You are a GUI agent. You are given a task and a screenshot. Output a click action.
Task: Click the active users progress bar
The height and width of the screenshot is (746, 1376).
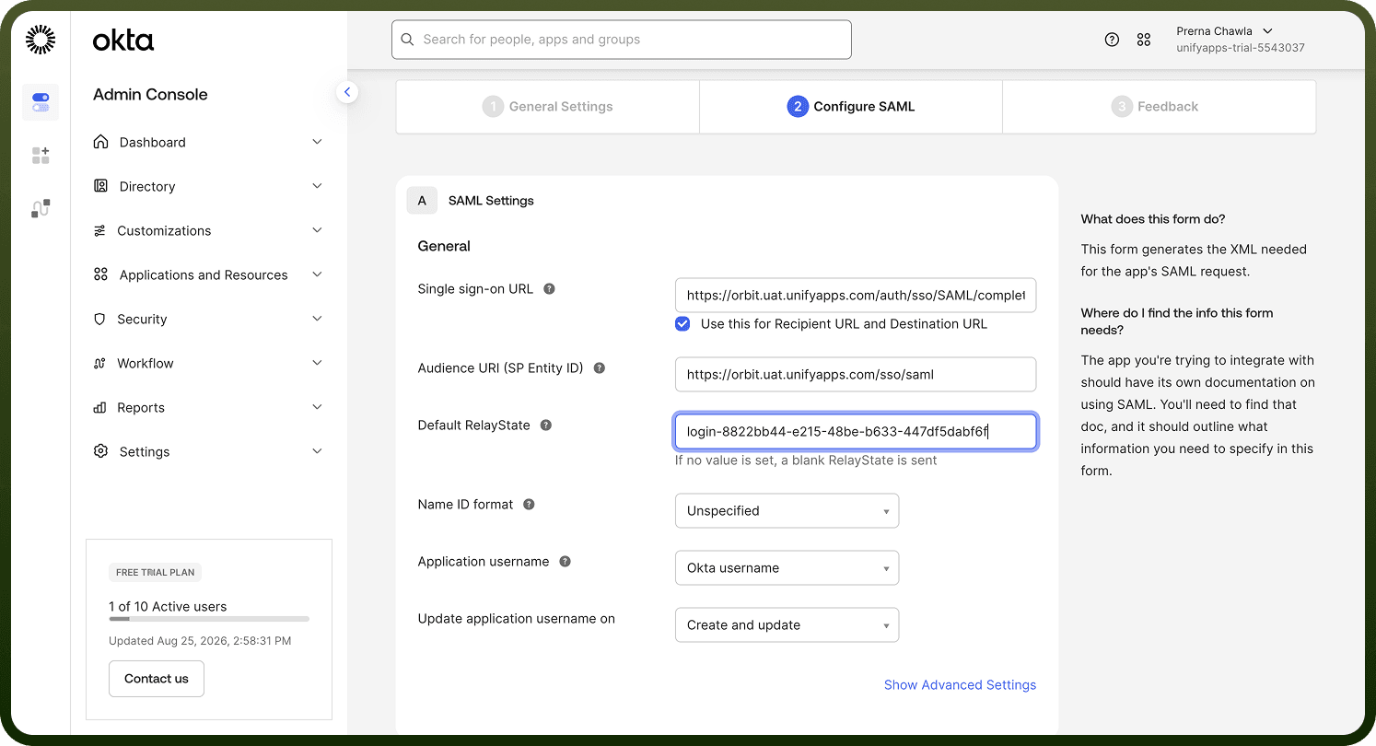(209, 619)
